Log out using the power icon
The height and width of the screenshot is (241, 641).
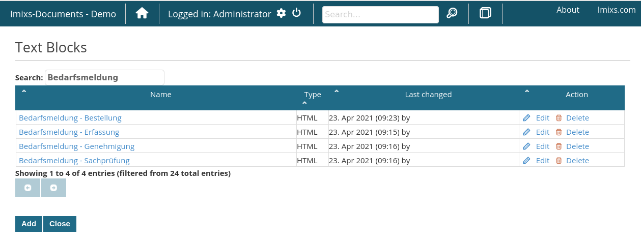click(x=296, y=13)
